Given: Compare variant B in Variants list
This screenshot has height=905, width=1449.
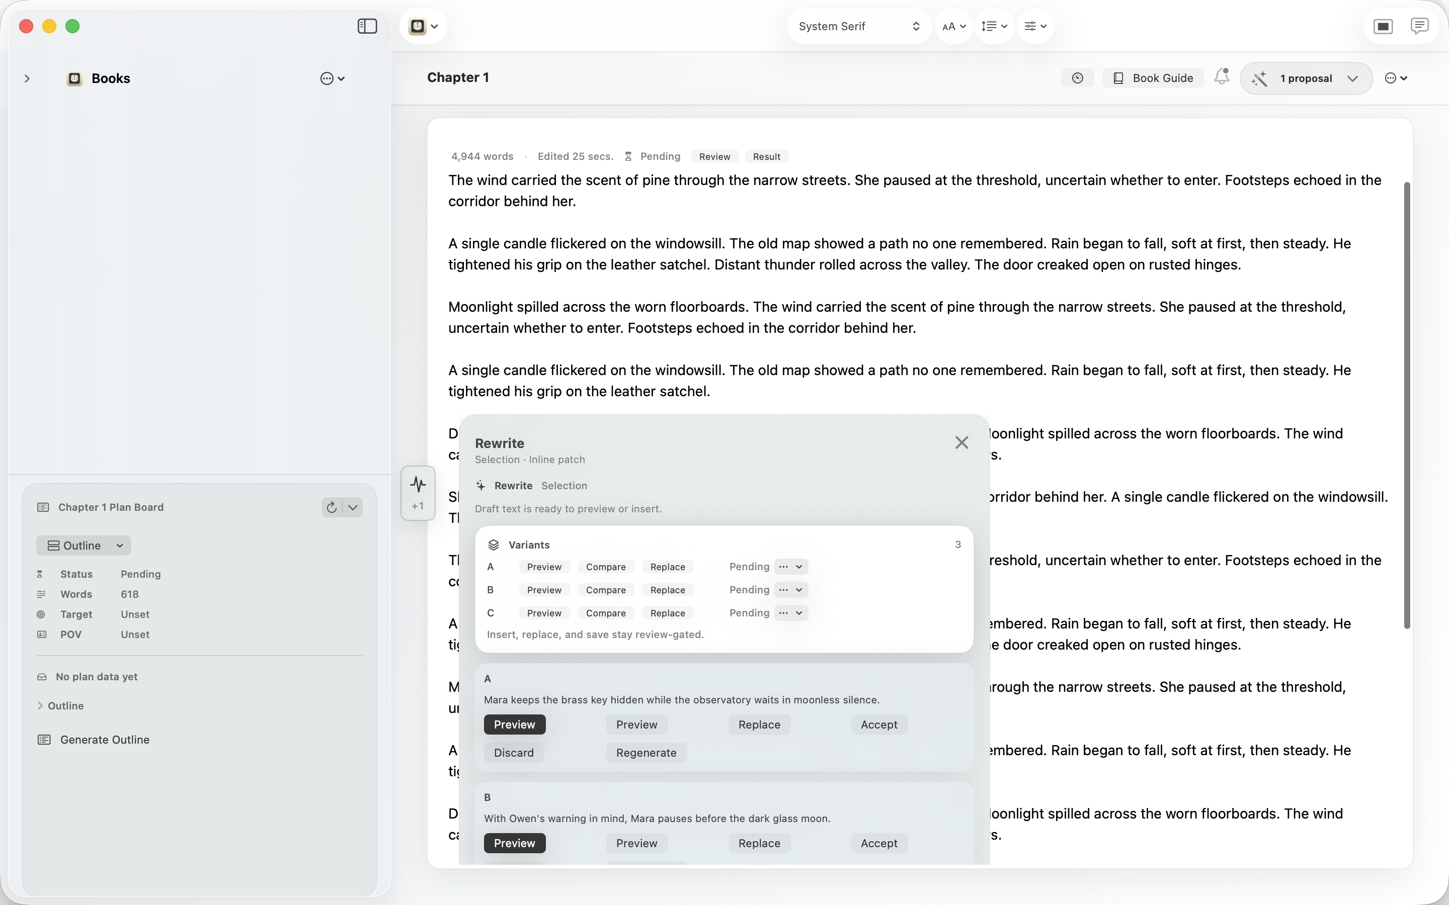Looking at the screenshot, I should (x=605, y=590).
